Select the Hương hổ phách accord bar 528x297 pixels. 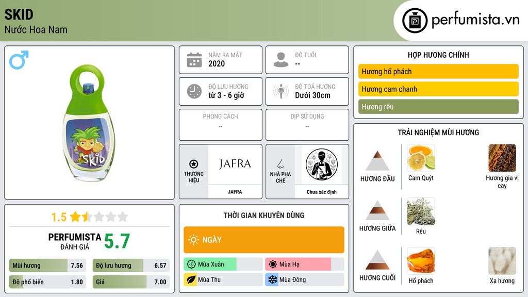[x=438, y=71]
